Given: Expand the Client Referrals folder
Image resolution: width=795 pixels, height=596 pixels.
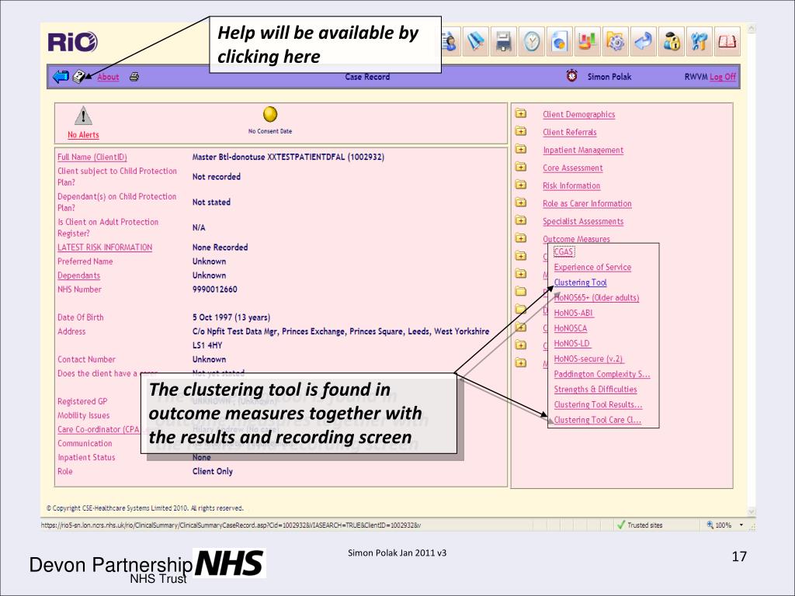Looking at the screenshot, I should click(x=521, y=131).
